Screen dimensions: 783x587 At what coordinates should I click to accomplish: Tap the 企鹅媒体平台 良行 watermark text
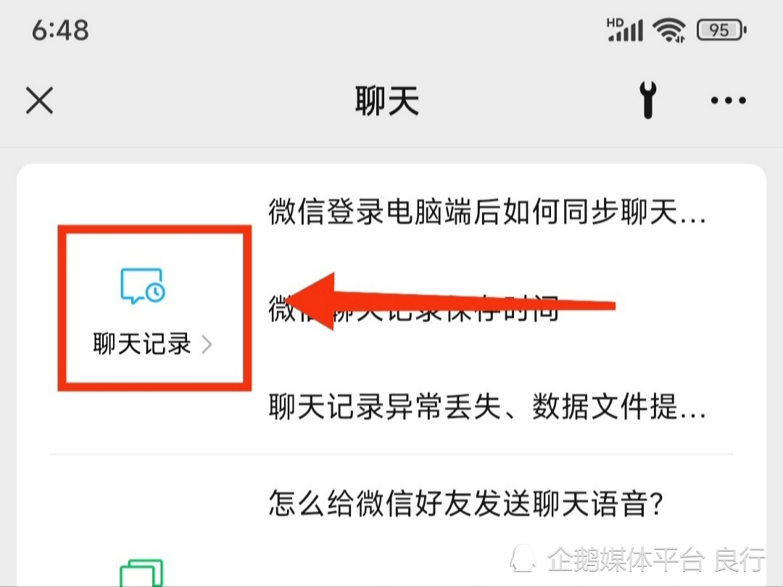click(656, 559)
